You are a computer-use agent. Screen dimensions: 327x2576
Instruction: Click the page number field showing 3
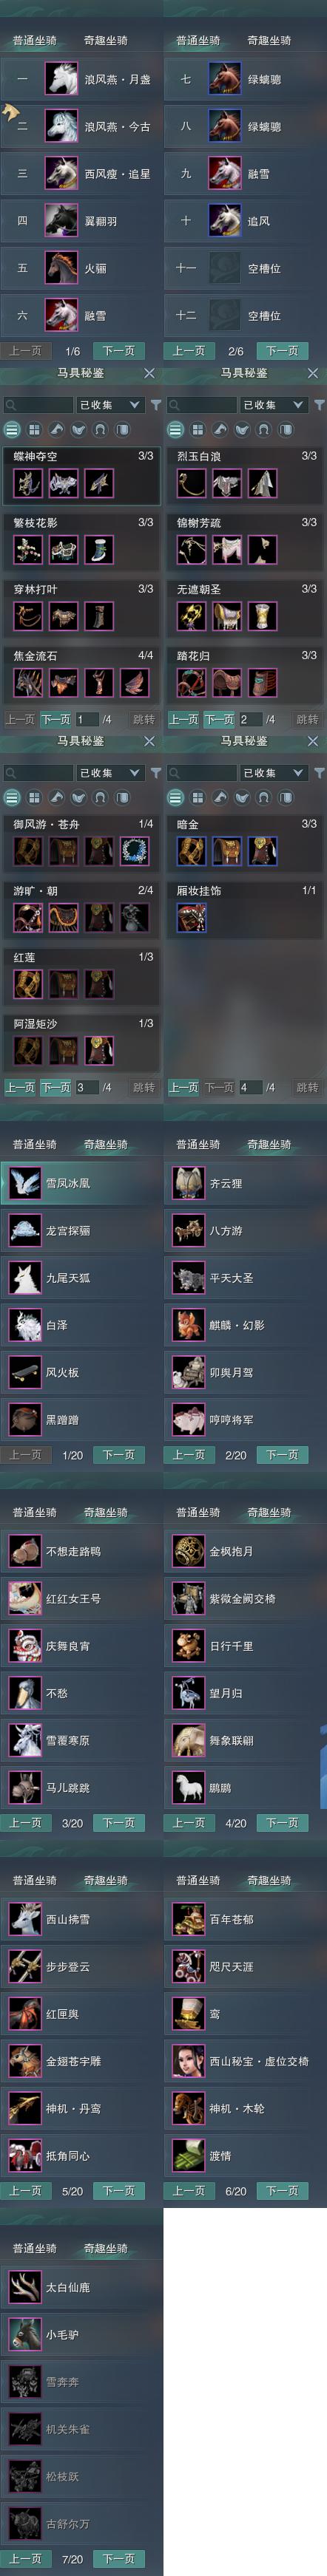(86, 1087)
